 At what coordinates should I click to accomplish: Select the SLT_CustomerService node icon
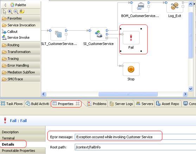(x=58, y=34)
